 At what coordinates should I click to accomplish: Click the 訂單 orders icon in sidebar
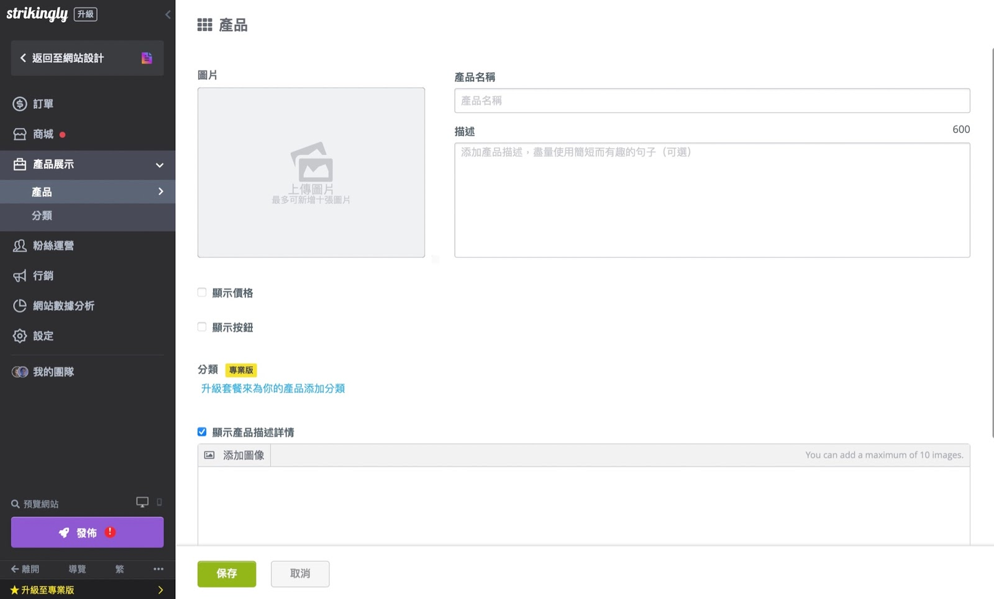coord(20,104)
